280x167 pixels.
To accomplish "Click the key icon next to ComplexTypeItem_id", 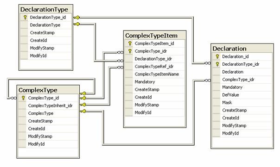I will 130,43.
